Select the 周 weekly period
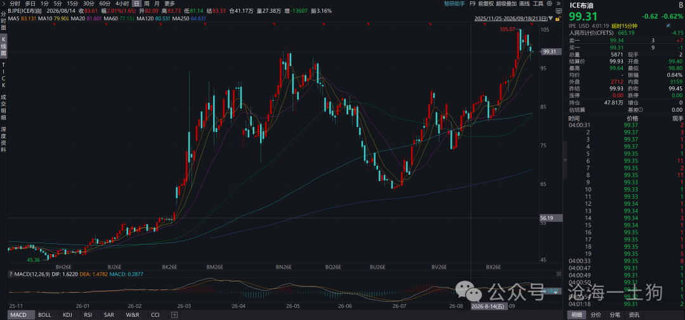 click(x=147, y=3)
